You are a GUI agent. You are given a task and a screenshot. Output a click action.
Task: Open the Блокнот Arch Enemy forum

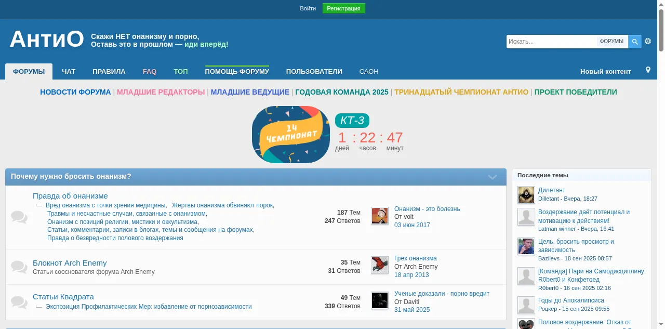click(x=70, y=263)
